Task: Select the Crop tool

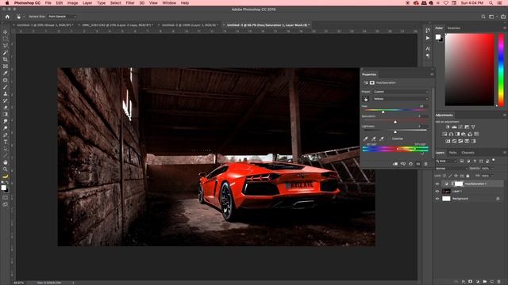Action: point(6,59)
